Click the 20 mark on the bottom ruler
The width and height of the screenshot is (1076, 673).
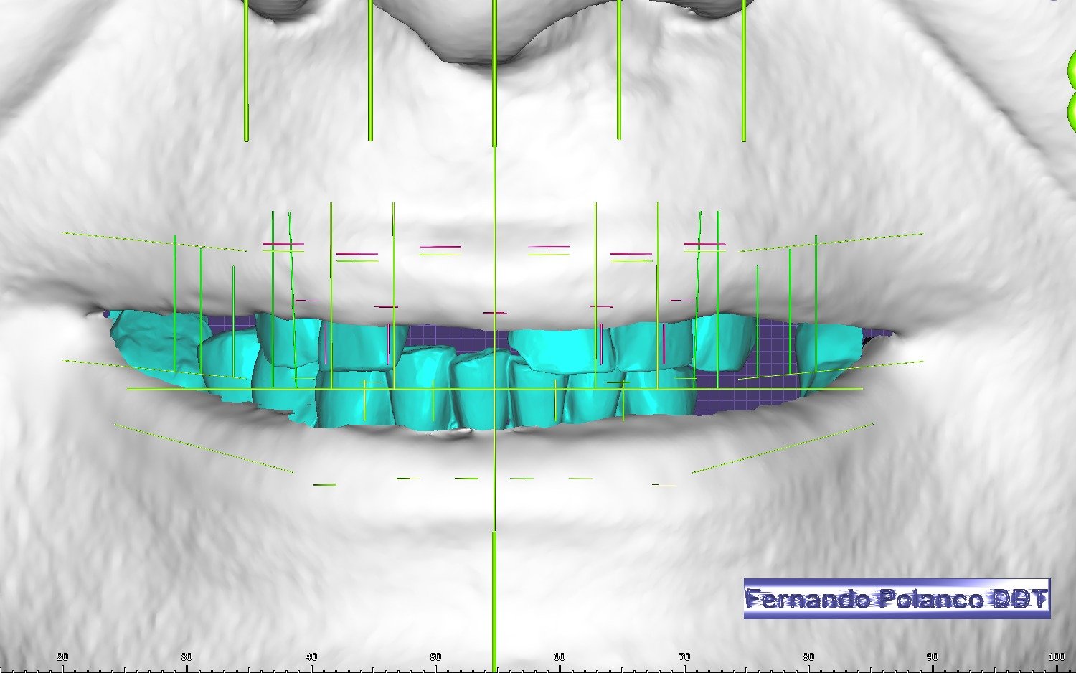62,657
